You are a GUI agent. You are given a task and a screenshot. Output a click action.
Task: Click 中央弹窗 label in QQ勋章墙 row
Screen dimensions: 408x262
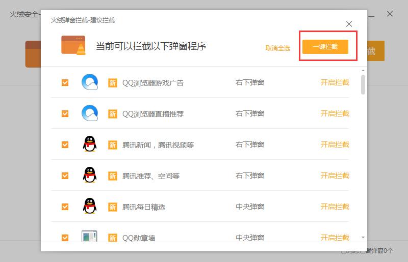coord(250,238)
